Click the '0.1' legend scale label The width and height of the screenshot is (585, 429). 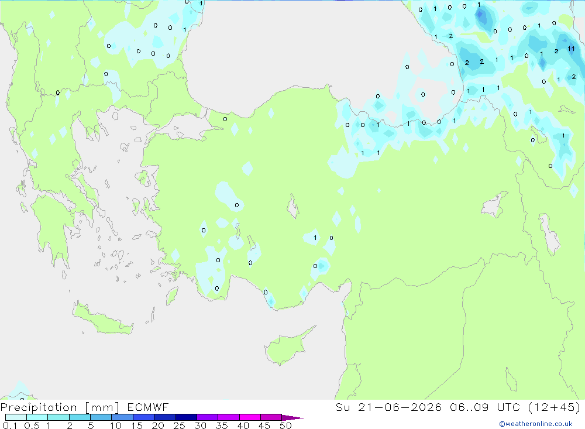point(10,425)
